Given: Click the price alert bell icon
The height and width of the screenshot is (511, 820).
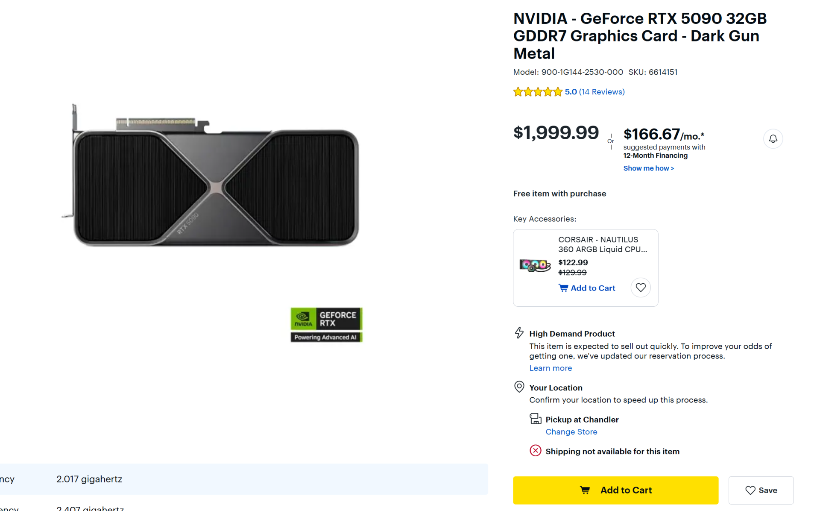Looking at the screenshot, I should coord(773,139).
